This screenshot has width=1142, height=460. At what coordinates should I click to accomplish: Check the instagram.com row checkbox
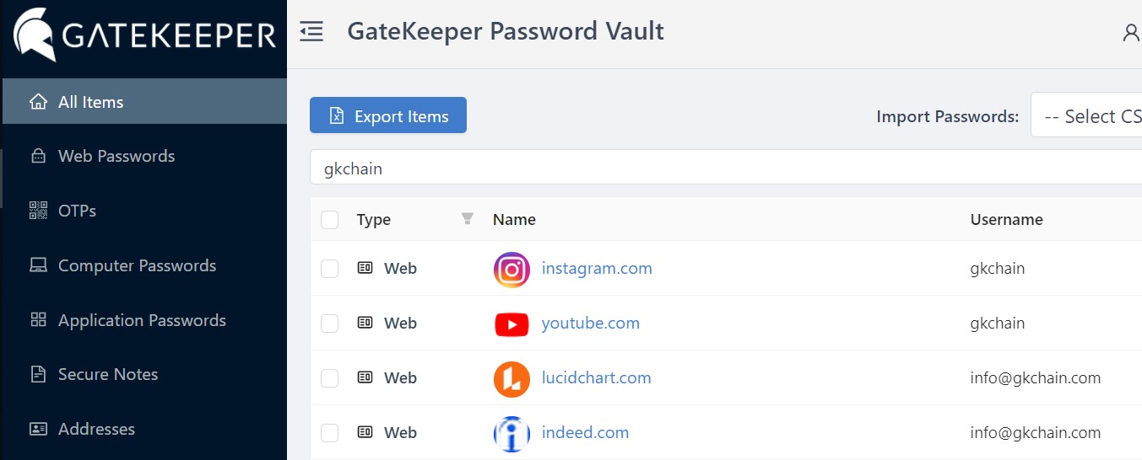[330, 269]
